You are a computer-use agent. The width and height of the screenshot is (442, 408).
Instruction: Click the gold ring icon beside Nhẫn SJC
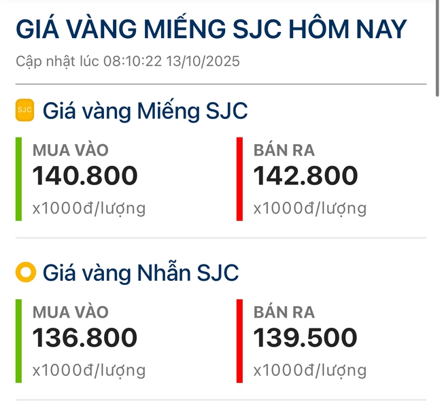point(24,273)
